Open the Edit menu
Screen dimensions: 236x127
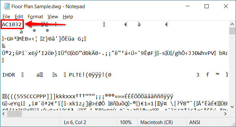click(19, 17)
